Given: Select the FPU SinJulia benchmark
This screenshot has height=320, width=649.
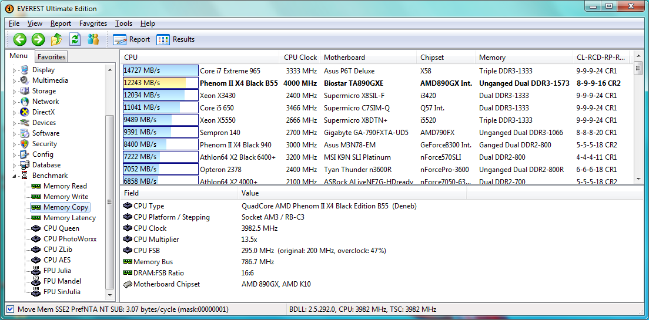Looking at the screenshot, I should (x=62, y=292).
